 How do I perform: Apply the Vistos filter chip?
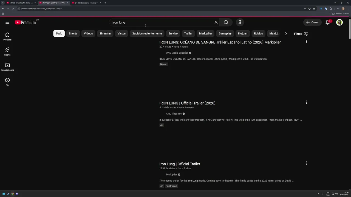pyautogui.click(x=121, y=33)
